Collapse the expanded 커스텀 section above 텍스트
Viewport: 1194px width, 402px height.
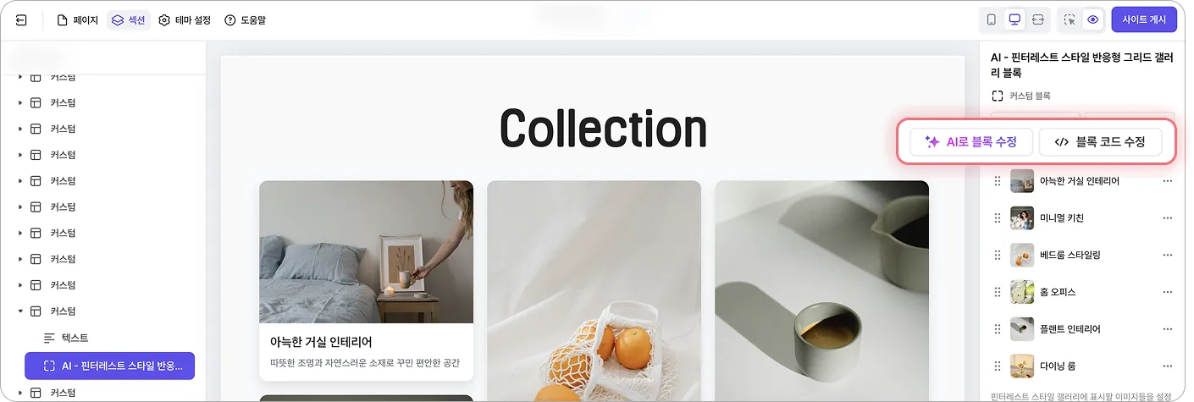tap(20, 311)
